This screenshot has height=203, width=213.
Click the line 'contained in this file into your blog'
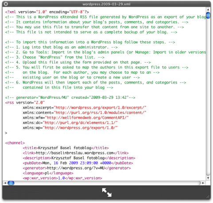click(x=59, y=87)
